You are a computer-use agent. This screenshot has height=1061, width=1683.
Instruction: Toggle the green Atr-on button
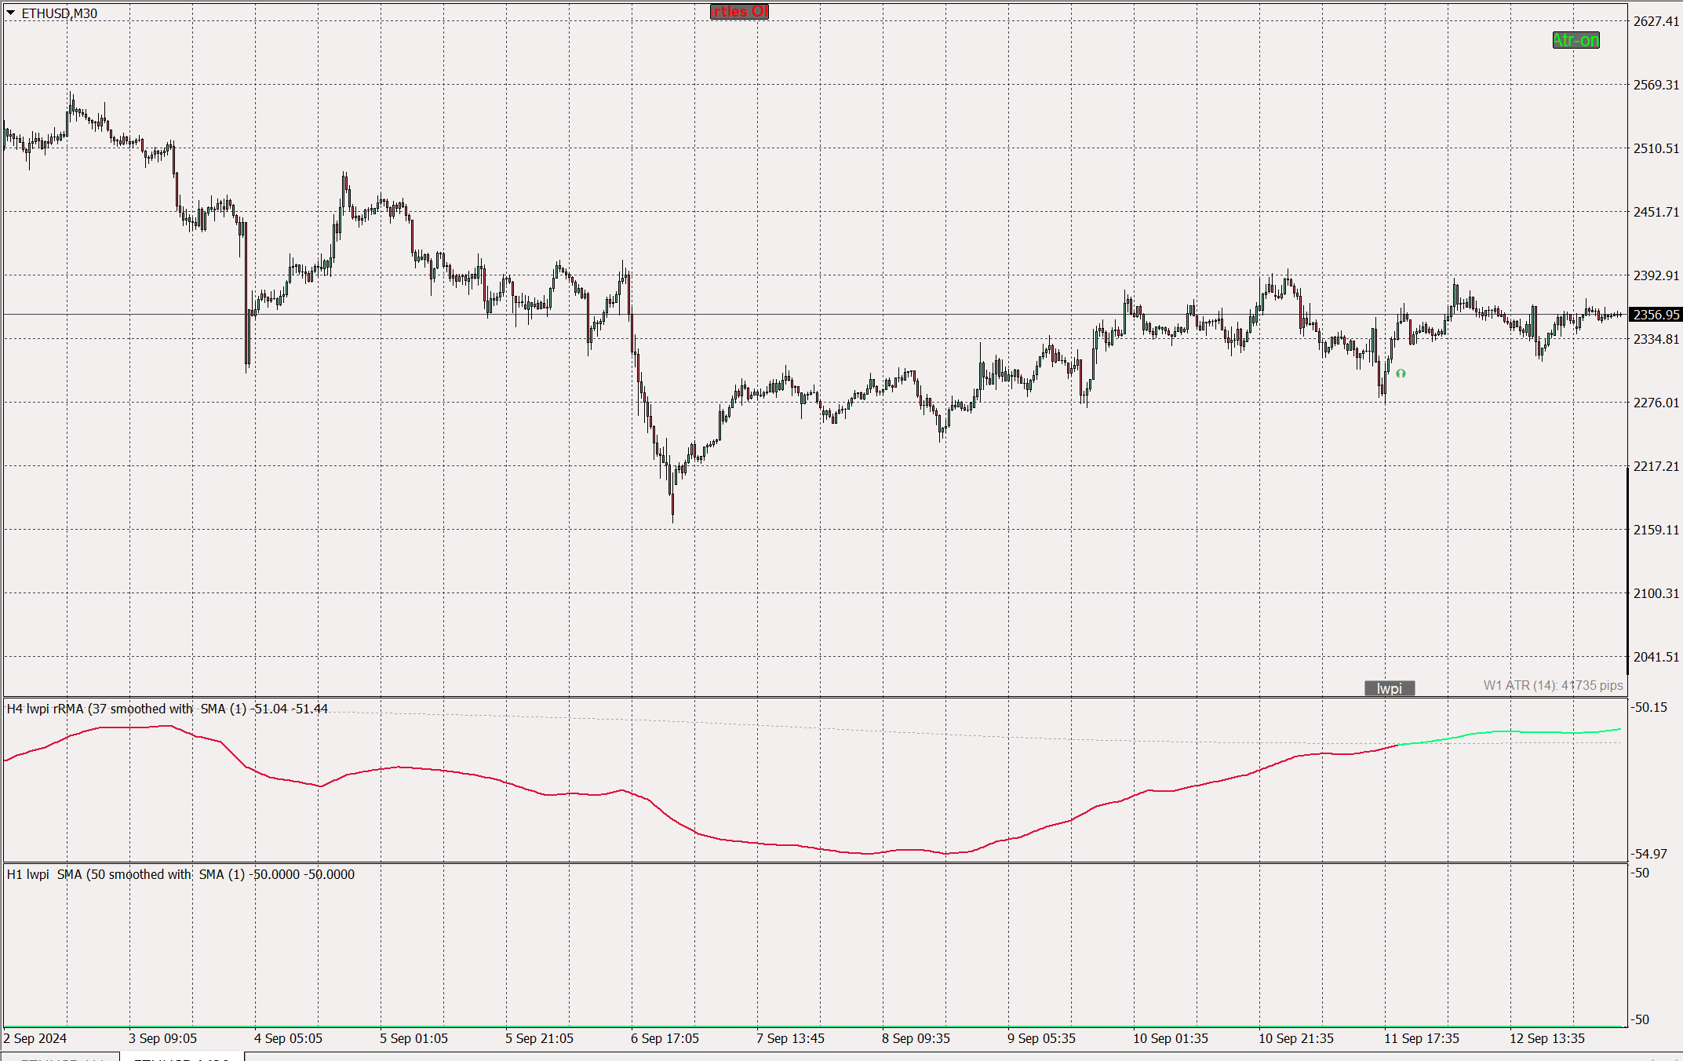pos(1576,40)
